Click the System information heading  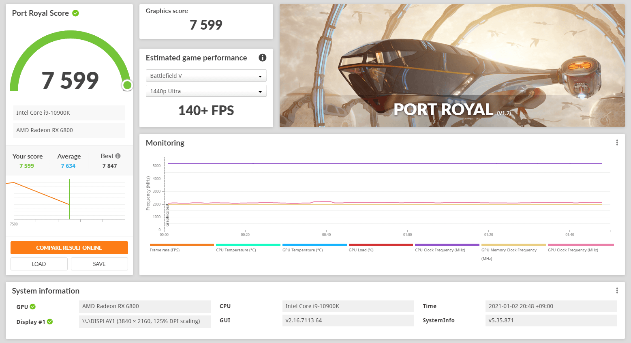(x=46, y=291)
